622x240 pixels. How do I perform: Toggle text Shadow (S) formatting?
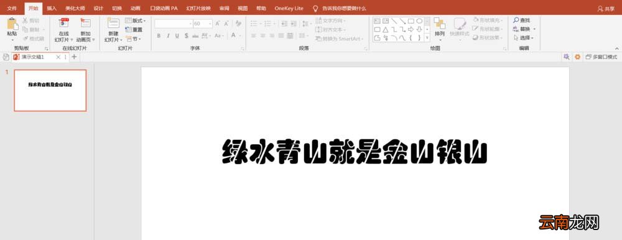(186, 35)
